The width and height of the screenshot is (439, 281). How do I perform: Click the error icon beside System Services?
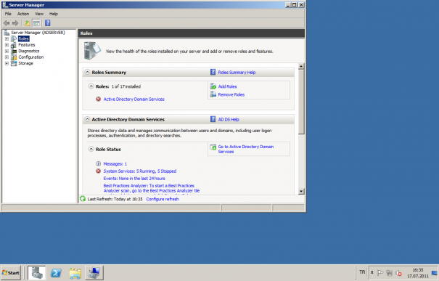click(x=98, y=171)
